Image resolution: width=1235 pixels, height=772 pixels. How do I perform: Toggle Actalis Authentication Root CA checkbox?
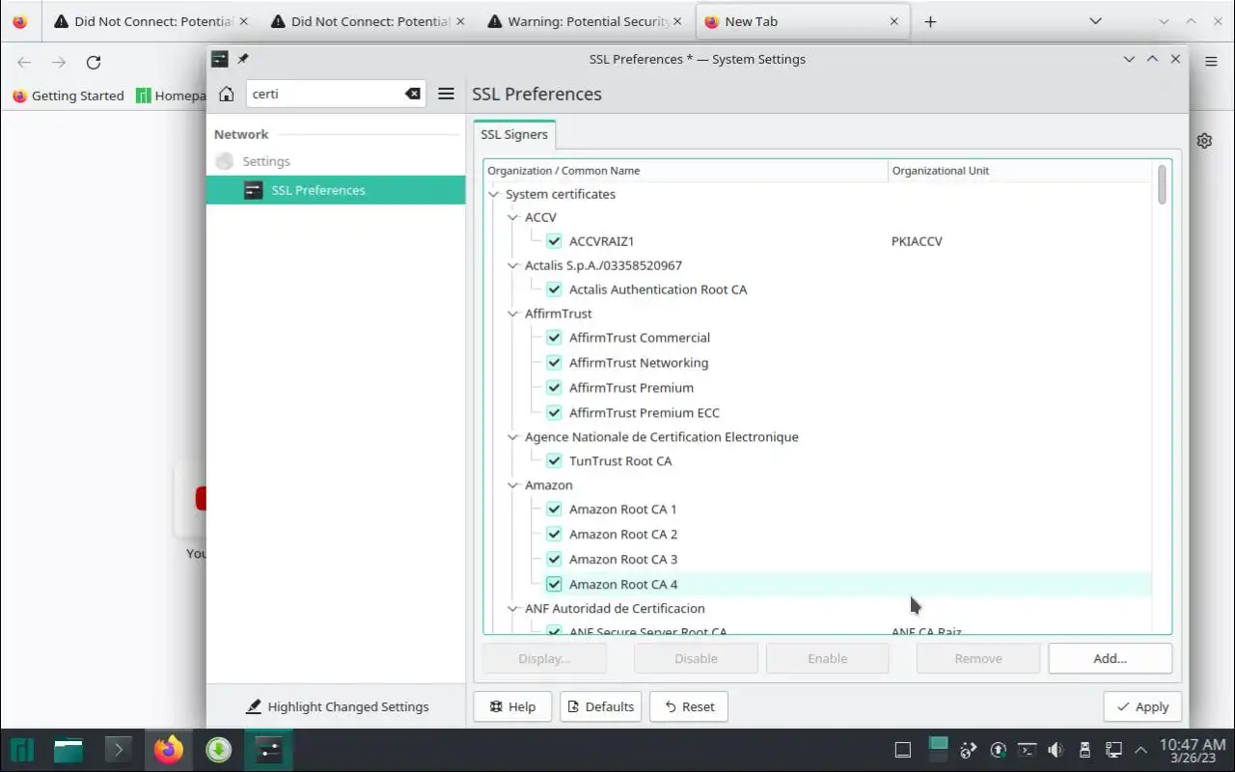[x=554, y=289]
